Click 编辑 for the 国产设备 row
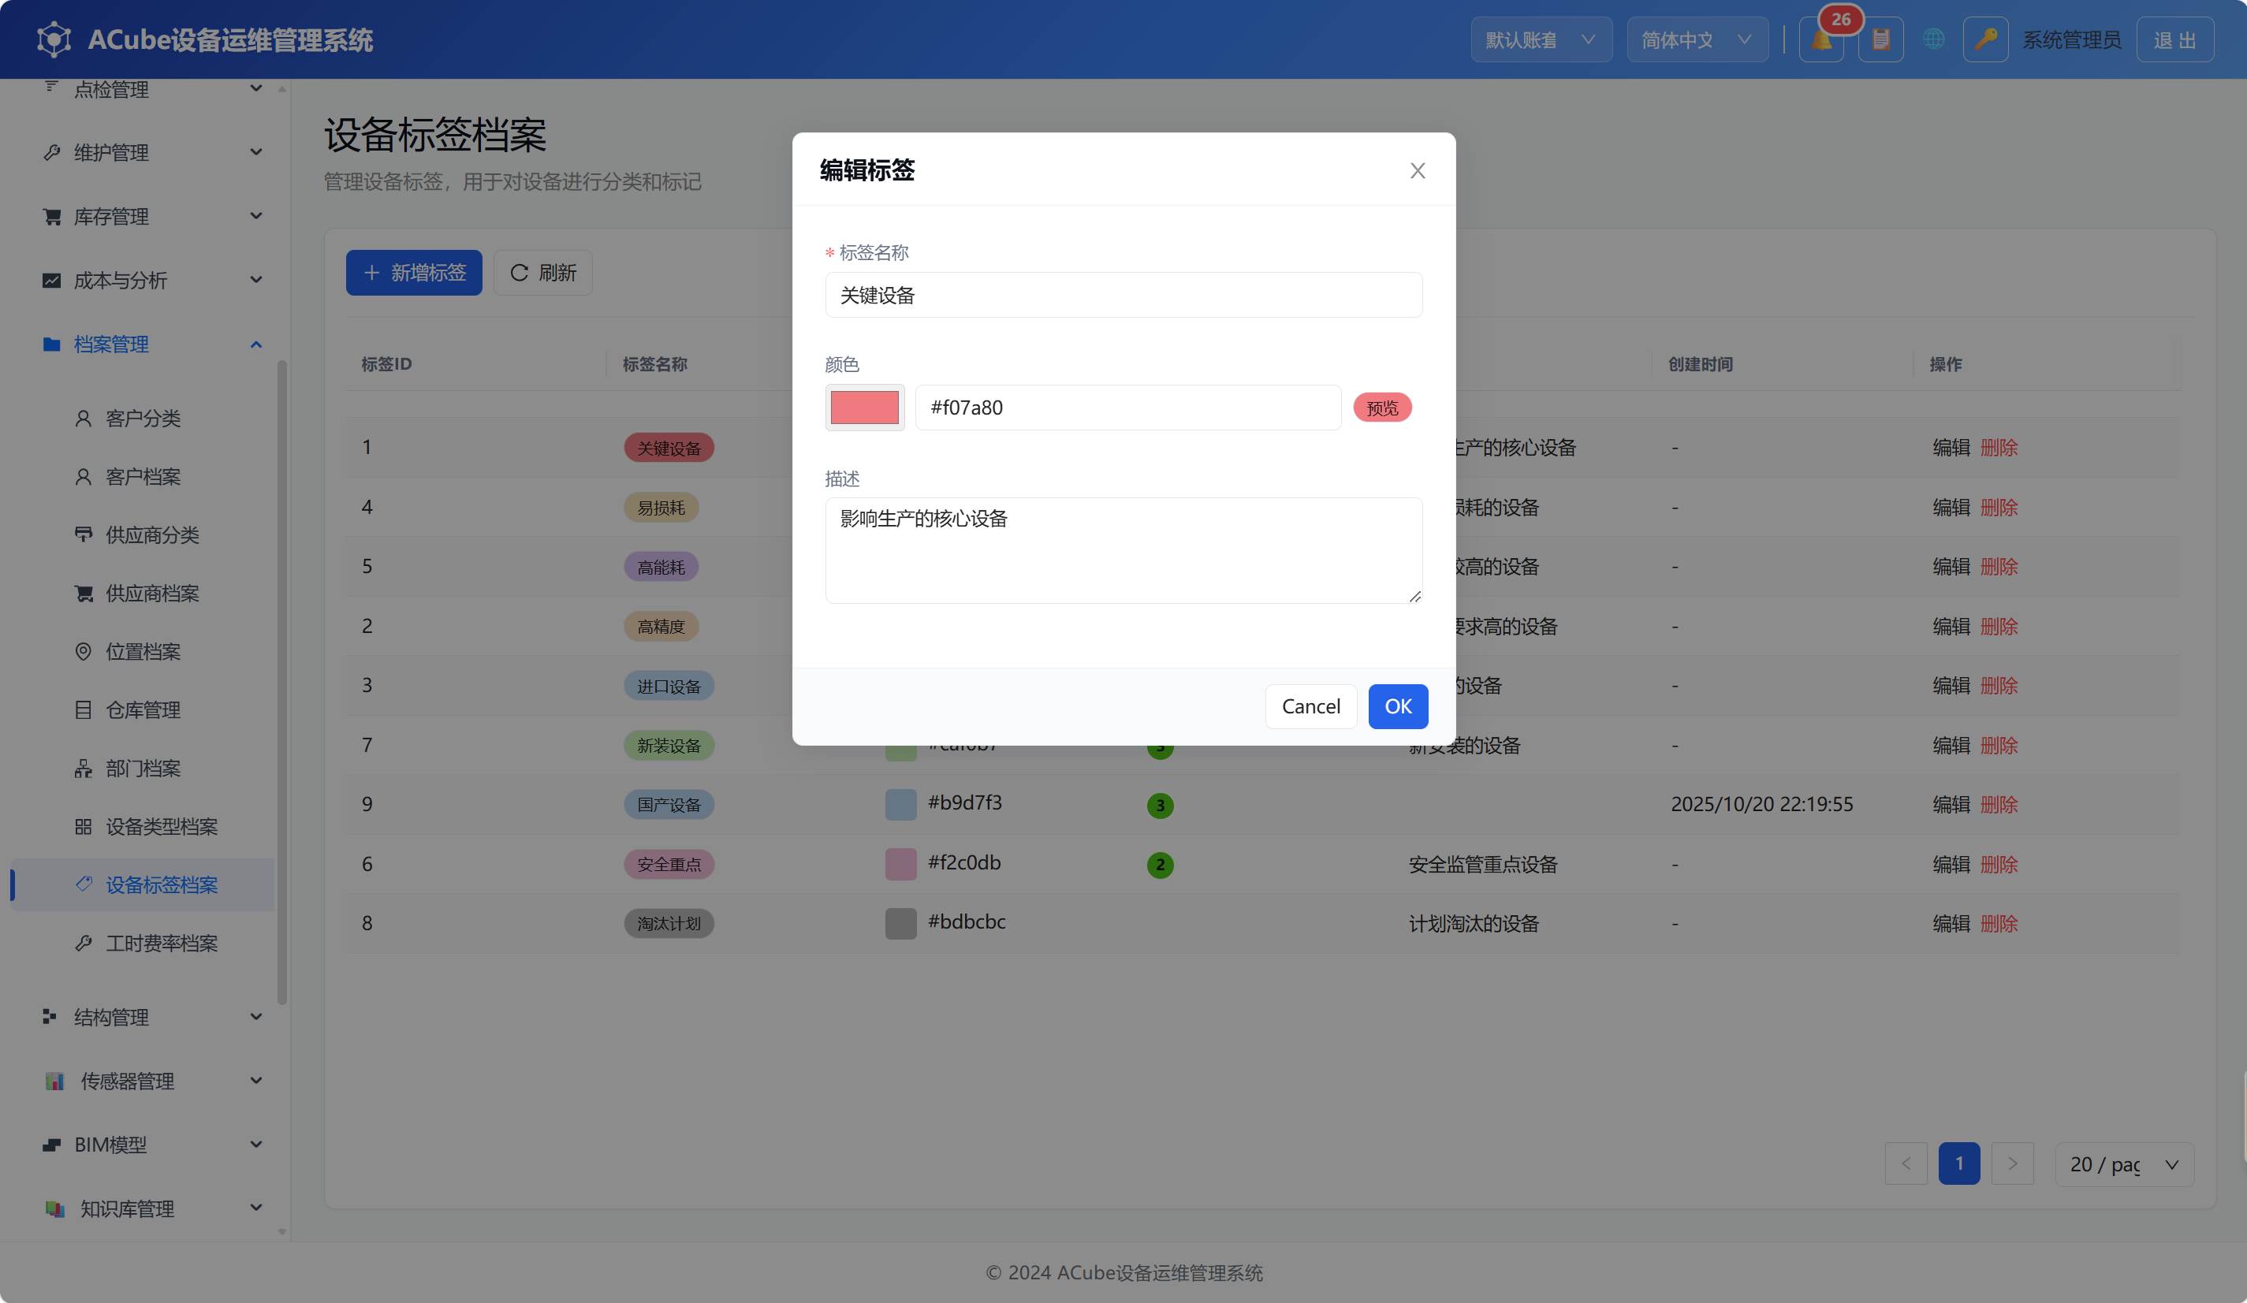 [x=1951, y=805]
